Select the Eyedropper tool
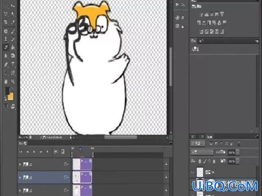This screenshot has width=262, height=196. coord(13,22)
